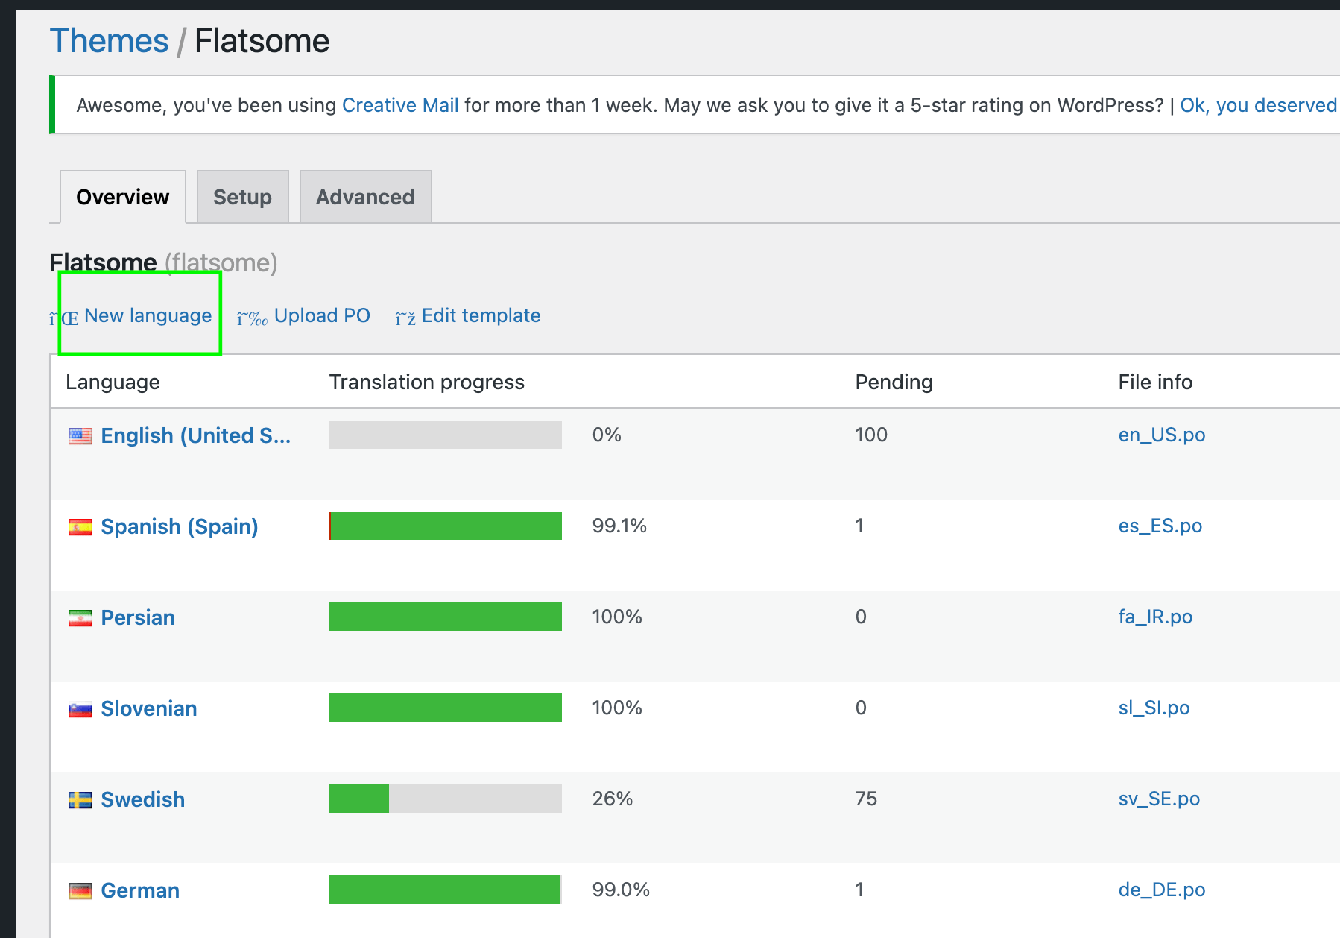Open en_US.po file info

coord(1162,435)
